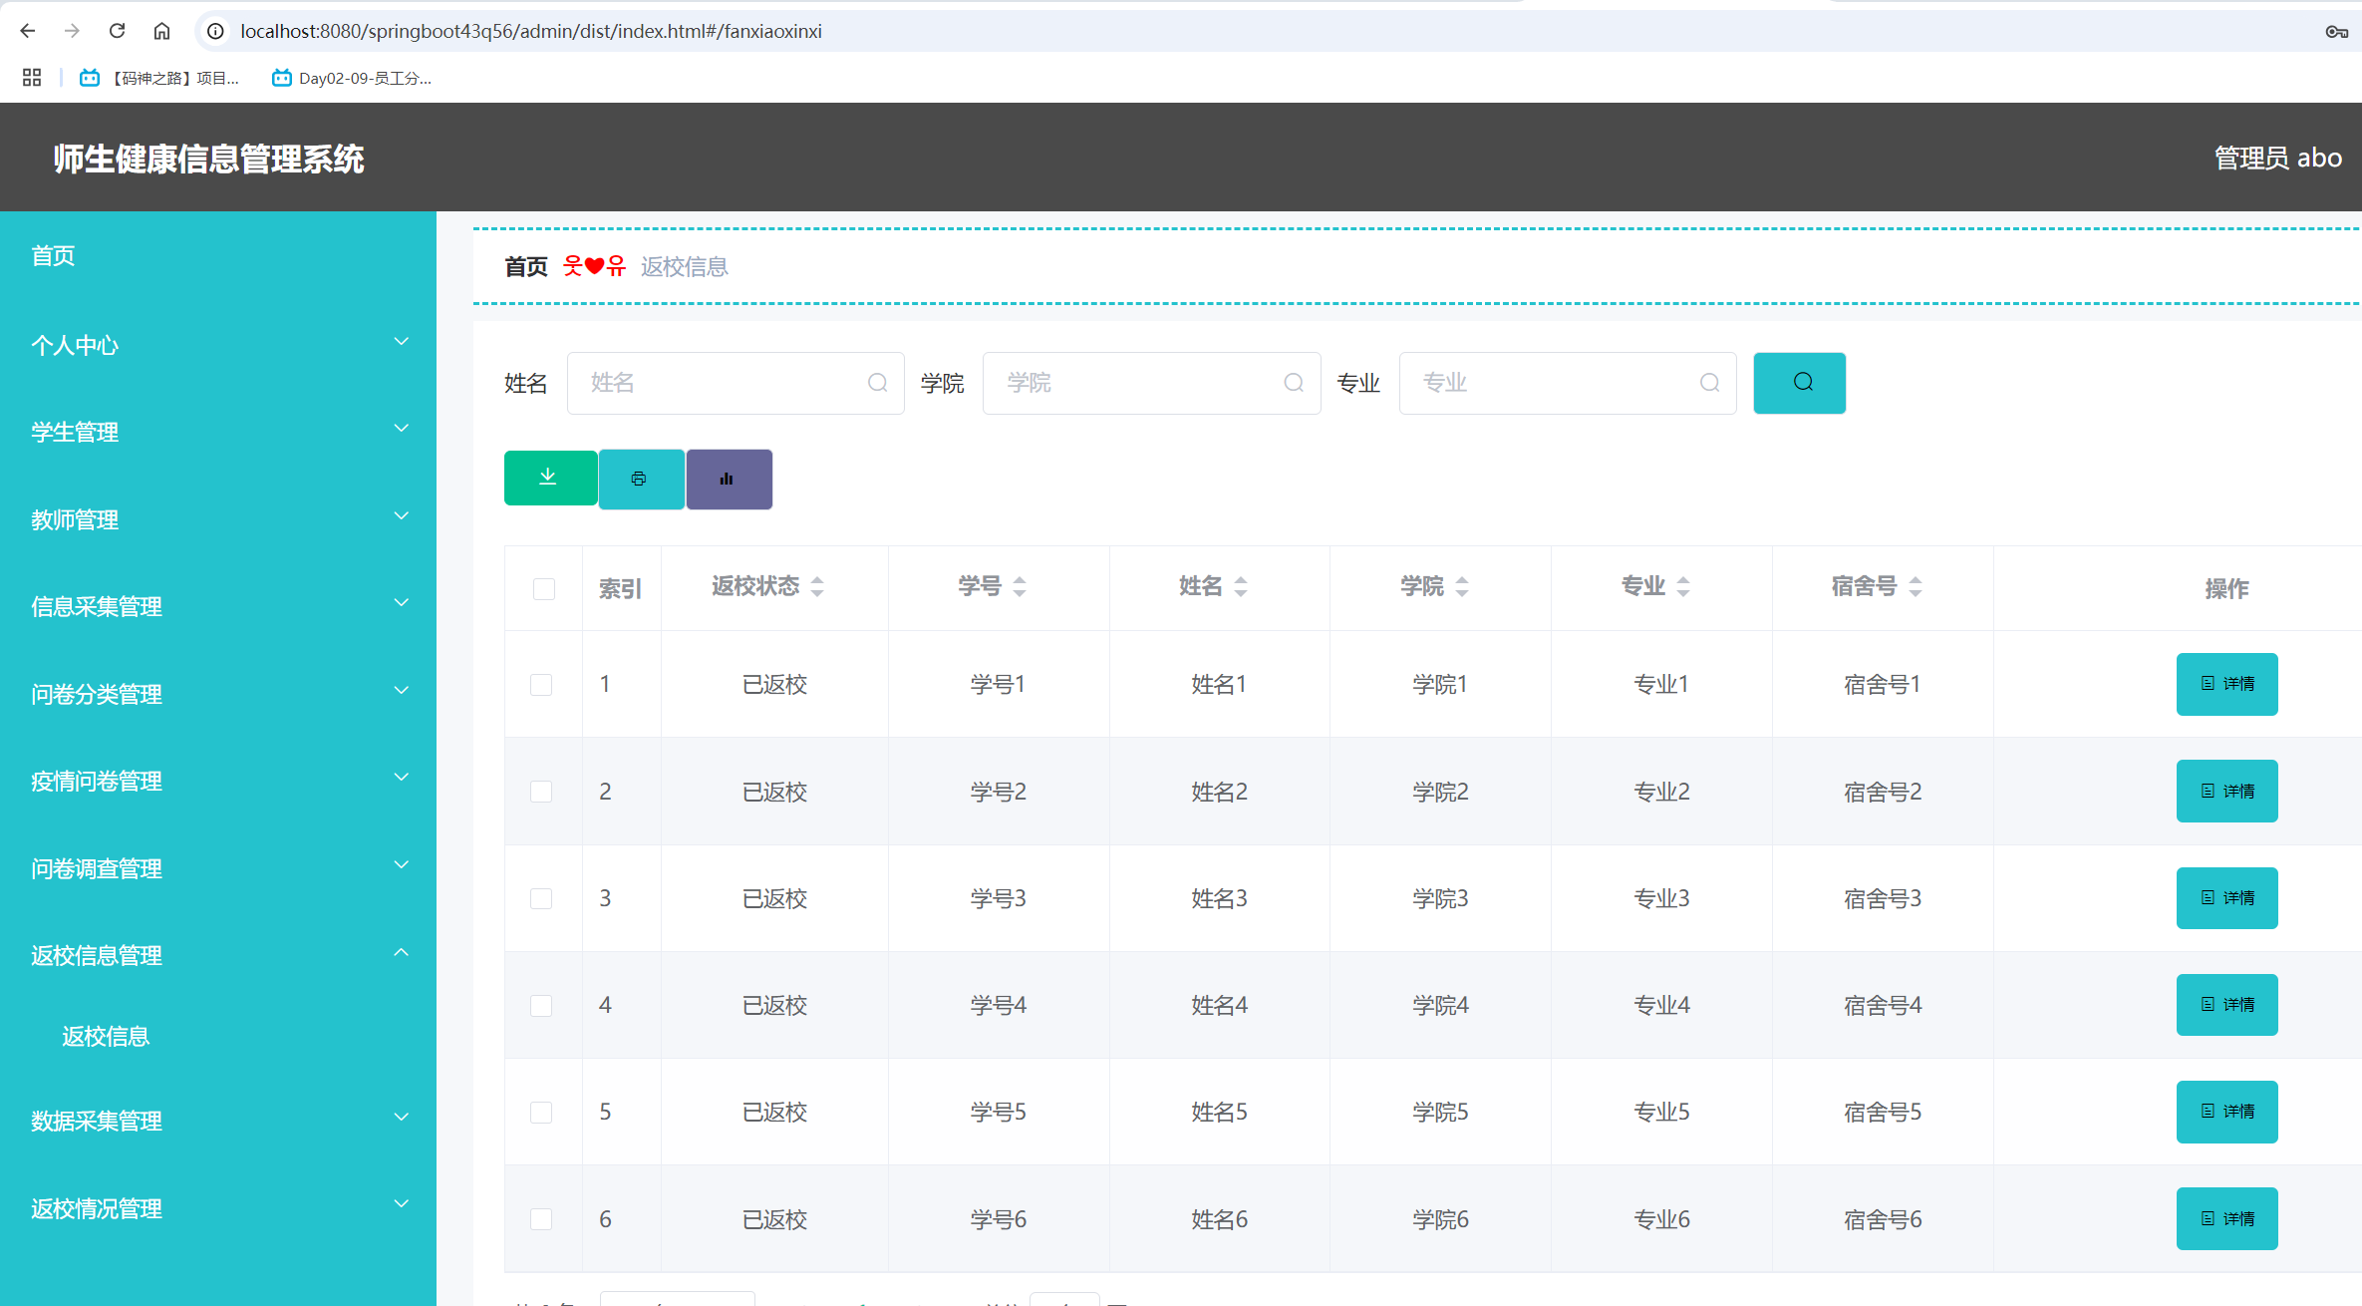This screenshot has width=2362, height=1306.
Task: Check the checkbox for row 姓名1
Action: point(541,684)
